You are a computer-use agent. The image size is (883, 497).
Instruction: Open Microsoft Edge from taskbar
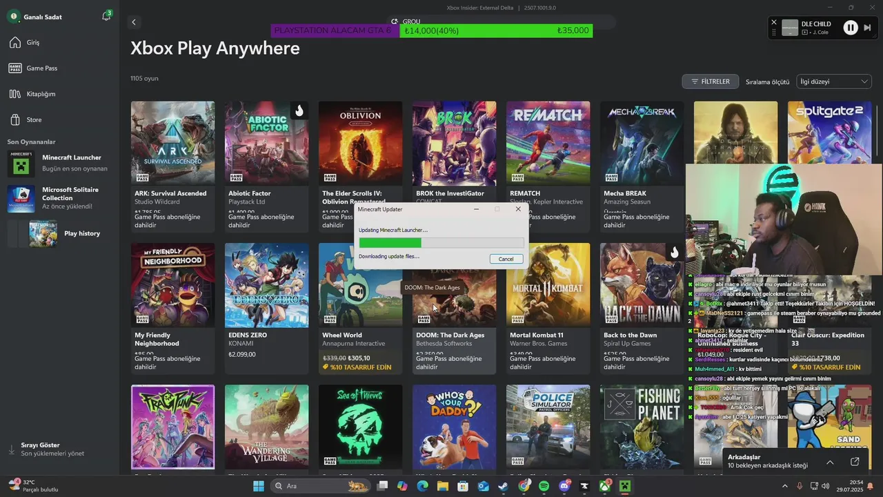pyautogui.click(x=422, y=486)
